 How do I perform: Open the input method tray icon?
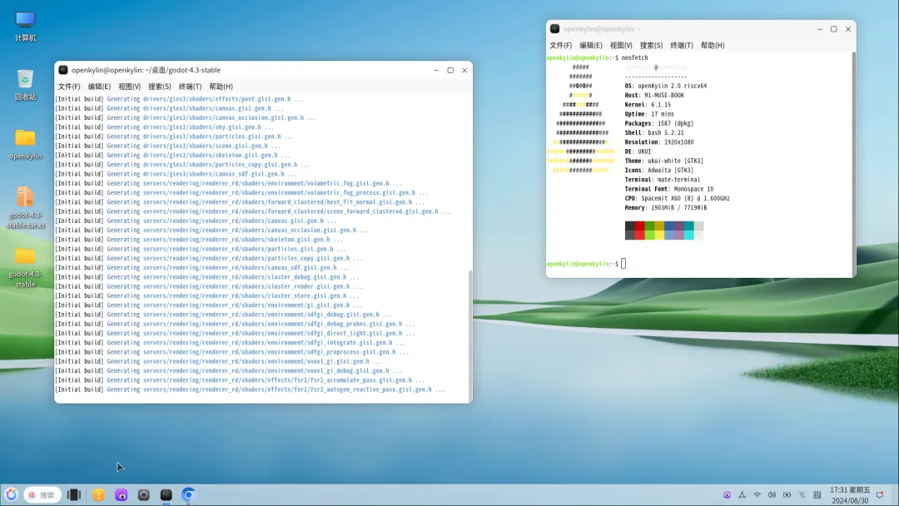click(817, 495)
